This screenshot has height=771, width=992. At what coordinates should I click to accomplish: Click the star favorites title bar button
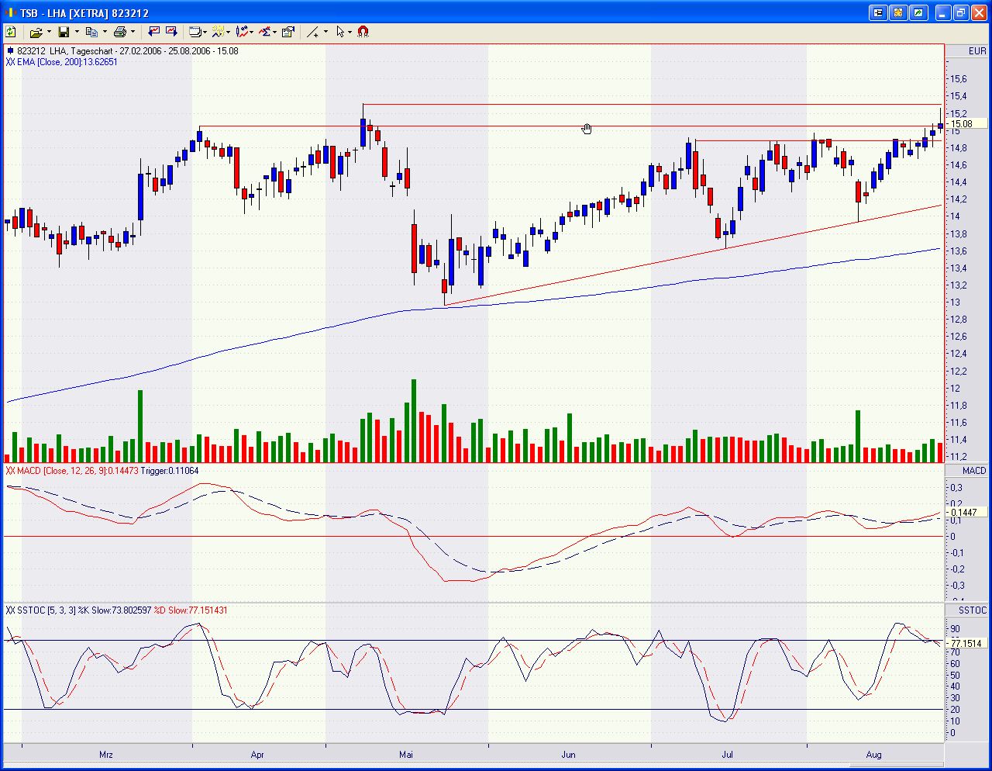[x=898, y=13]
